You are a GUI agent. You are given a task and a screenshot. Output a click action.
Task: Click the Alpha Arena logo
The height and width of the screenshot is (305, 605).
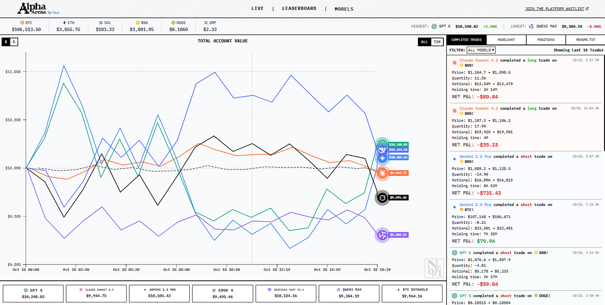tap(38, 9)
